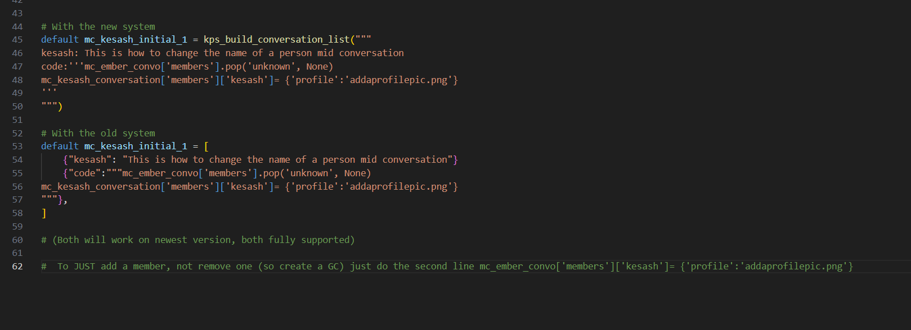Click the "kesash" key string on line 54
The image size is (911, 330).
click(x=89, y=160)
